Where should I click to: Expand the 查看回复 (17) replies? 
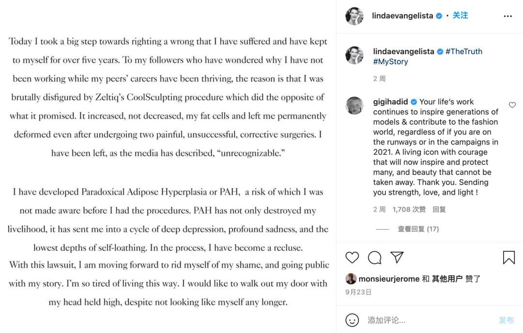point(418,229)
